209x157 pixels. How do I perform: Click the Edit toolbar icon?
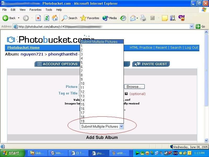point(153,18)
